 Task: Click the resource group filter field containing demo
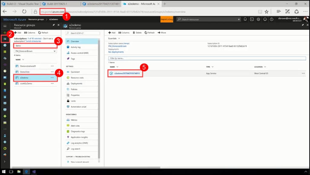click(x=35, y=46)
